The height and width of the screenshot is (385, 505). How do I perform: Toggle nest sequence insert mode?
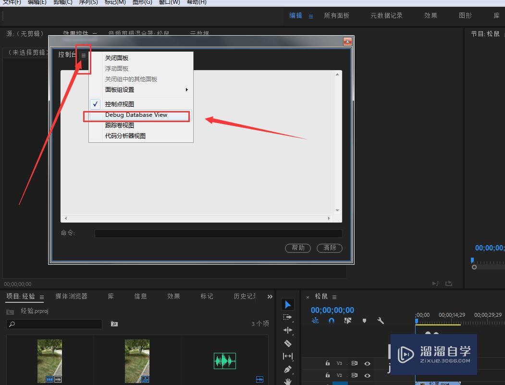coord(315,321)
